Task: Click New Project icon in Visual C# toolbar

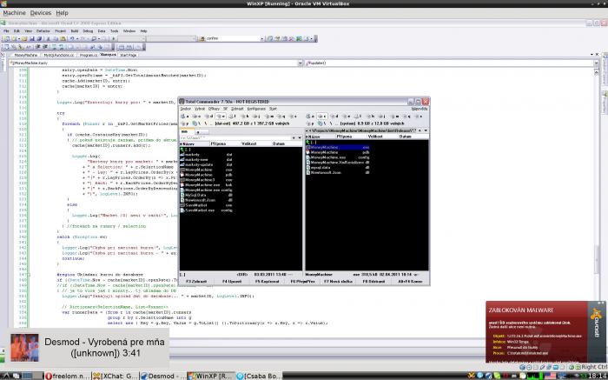Action: [x=6, y=39]
